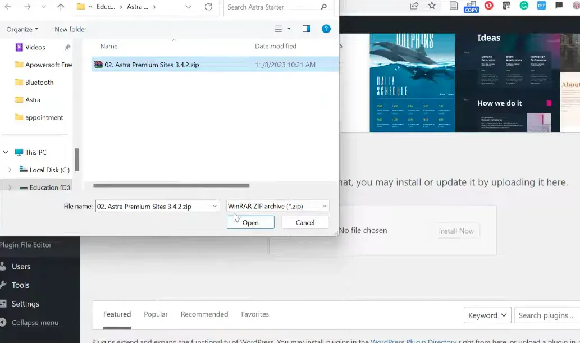
Task: Toggle the preview pane icon
Action: (306, 29)
